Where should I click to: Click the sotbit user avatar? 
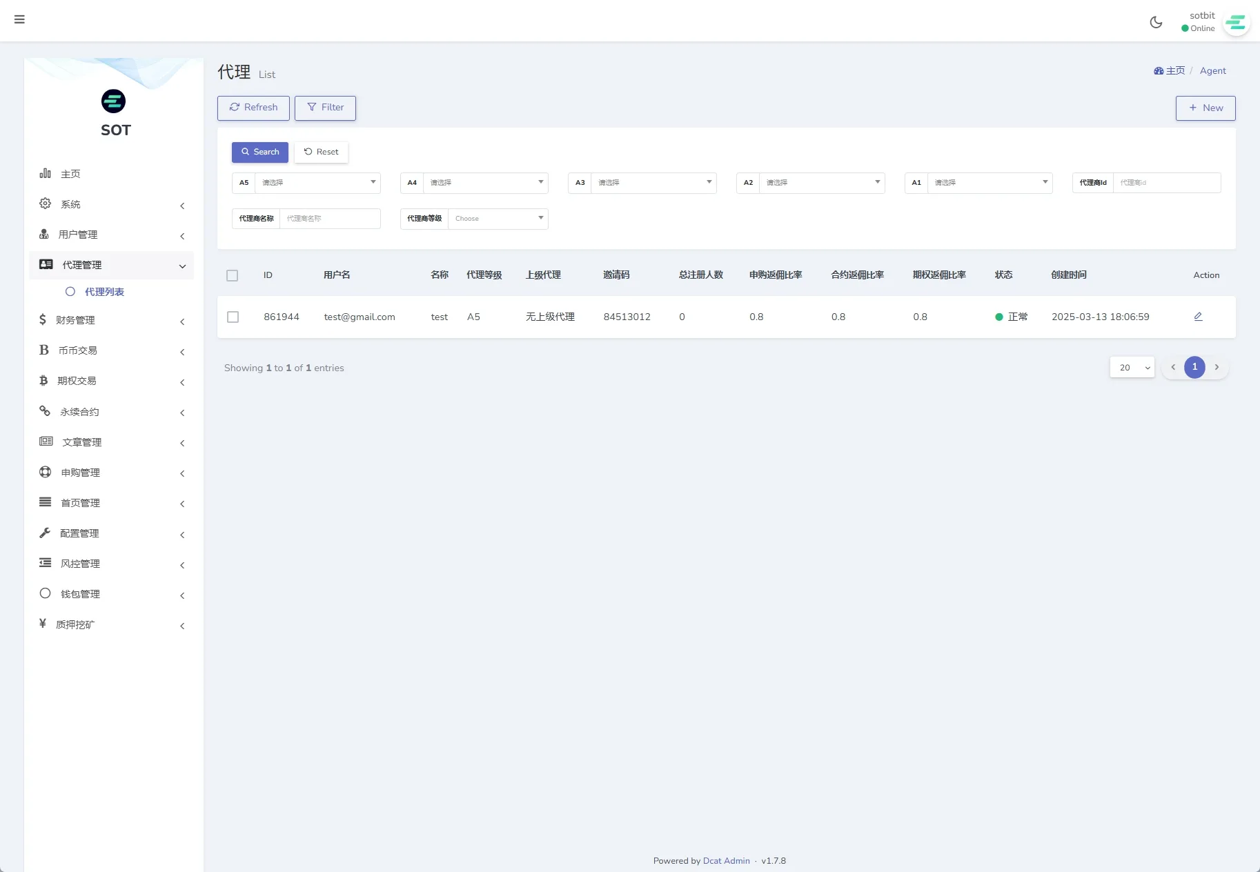[x=1235, y=23]
